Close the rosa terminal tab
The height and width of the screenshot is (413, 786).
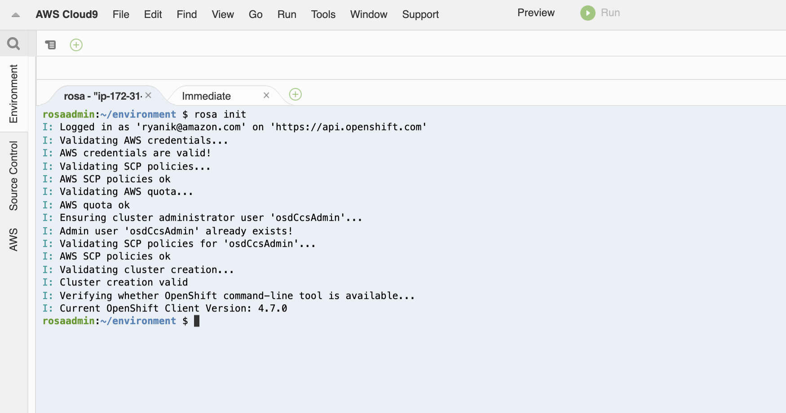tap(148, 95)
